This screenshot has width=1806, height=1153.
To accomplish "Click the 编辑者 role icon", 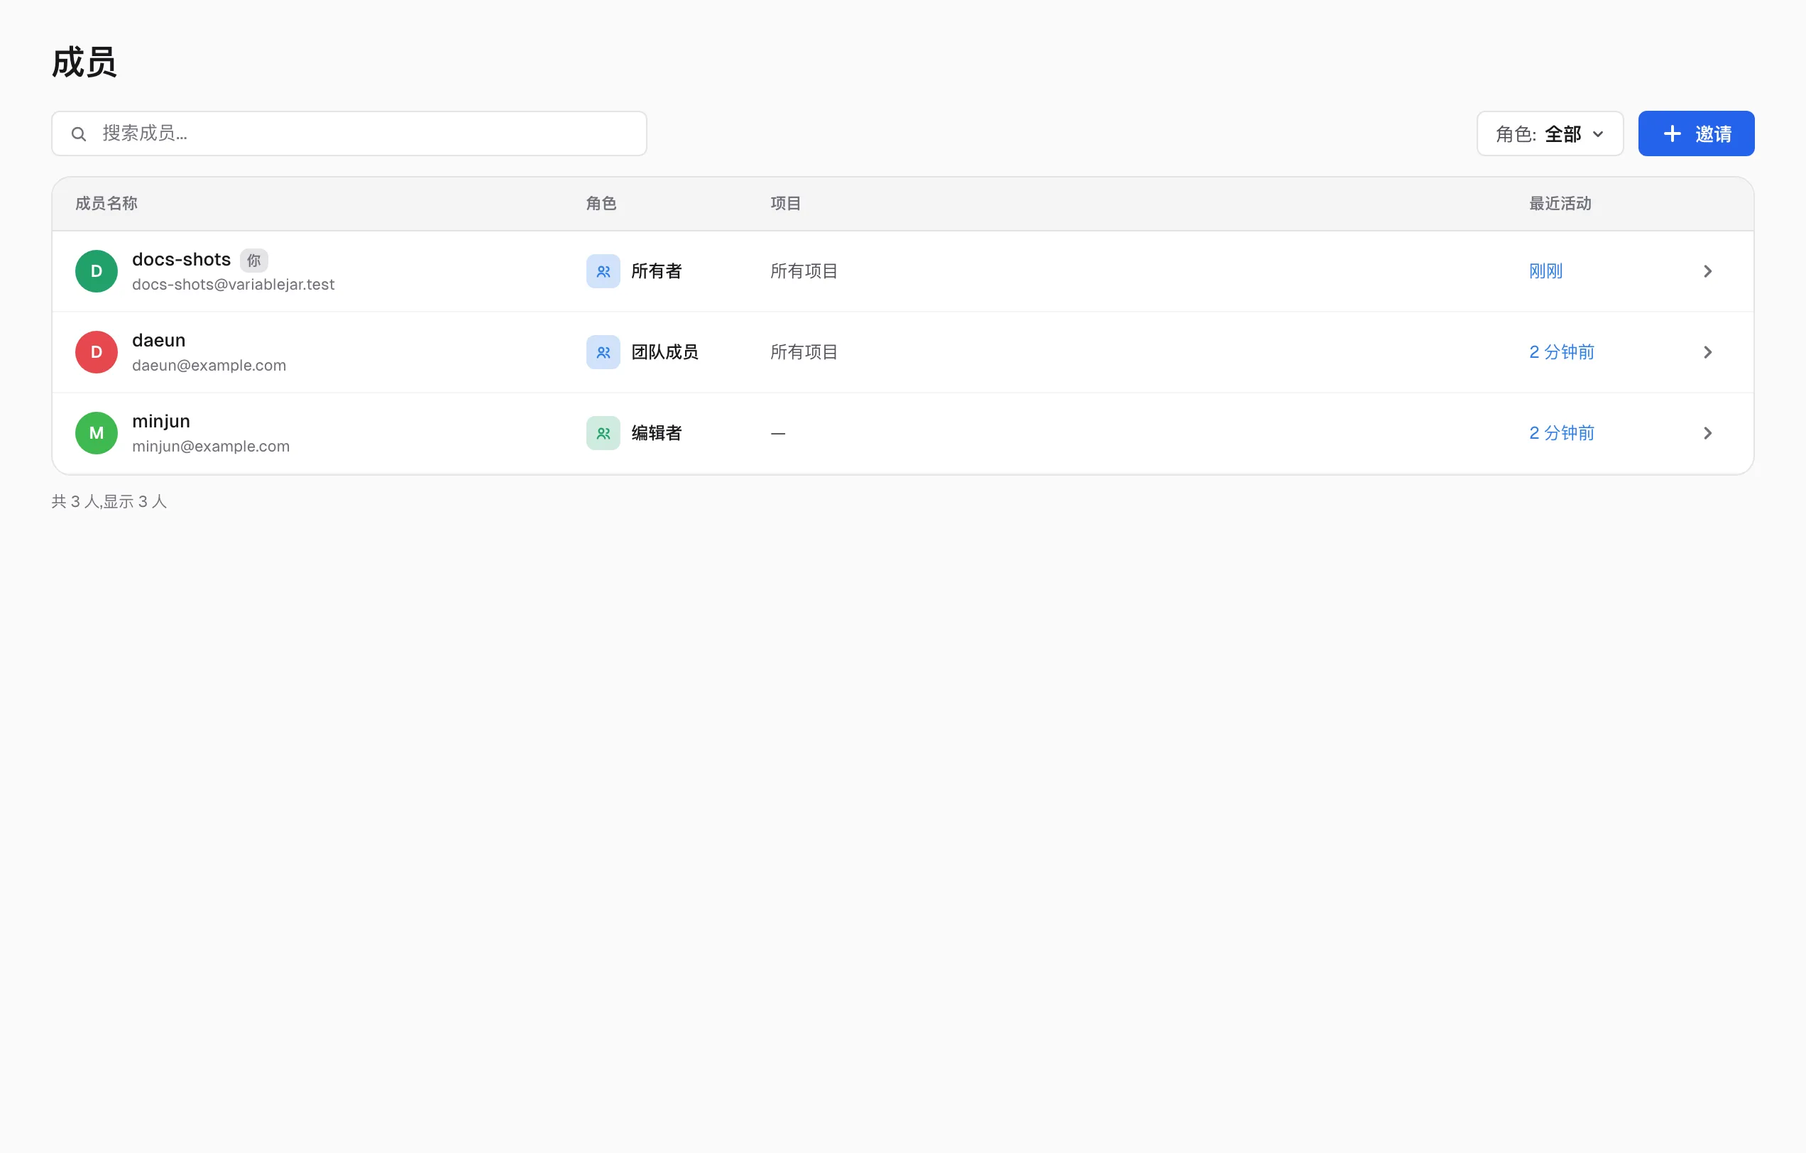I will 603,433.
